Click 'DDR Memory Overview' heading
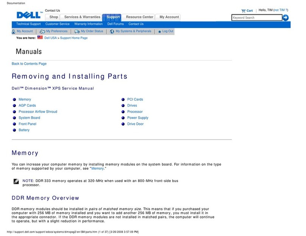Screen dimensions: 306x236 [45, 198]
